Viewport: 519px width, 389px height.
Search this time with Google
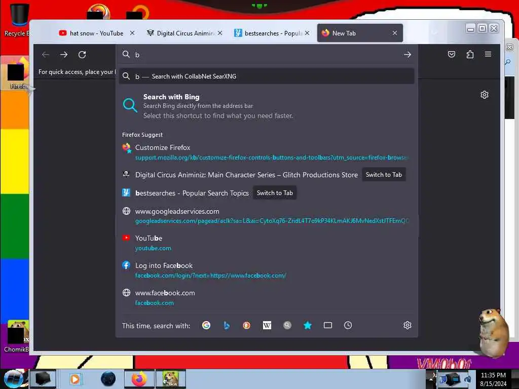tap(206, 326)
